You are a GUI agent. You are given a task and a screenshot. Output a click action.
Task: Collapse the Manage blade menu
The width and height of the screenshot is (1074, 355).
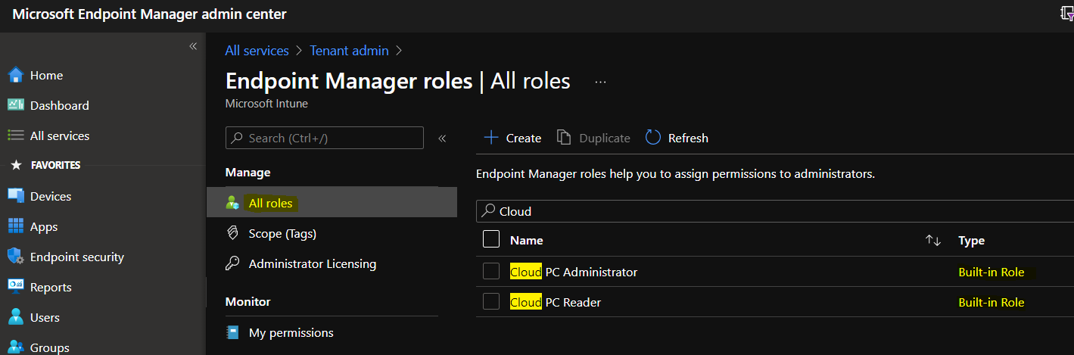point(442,139)
